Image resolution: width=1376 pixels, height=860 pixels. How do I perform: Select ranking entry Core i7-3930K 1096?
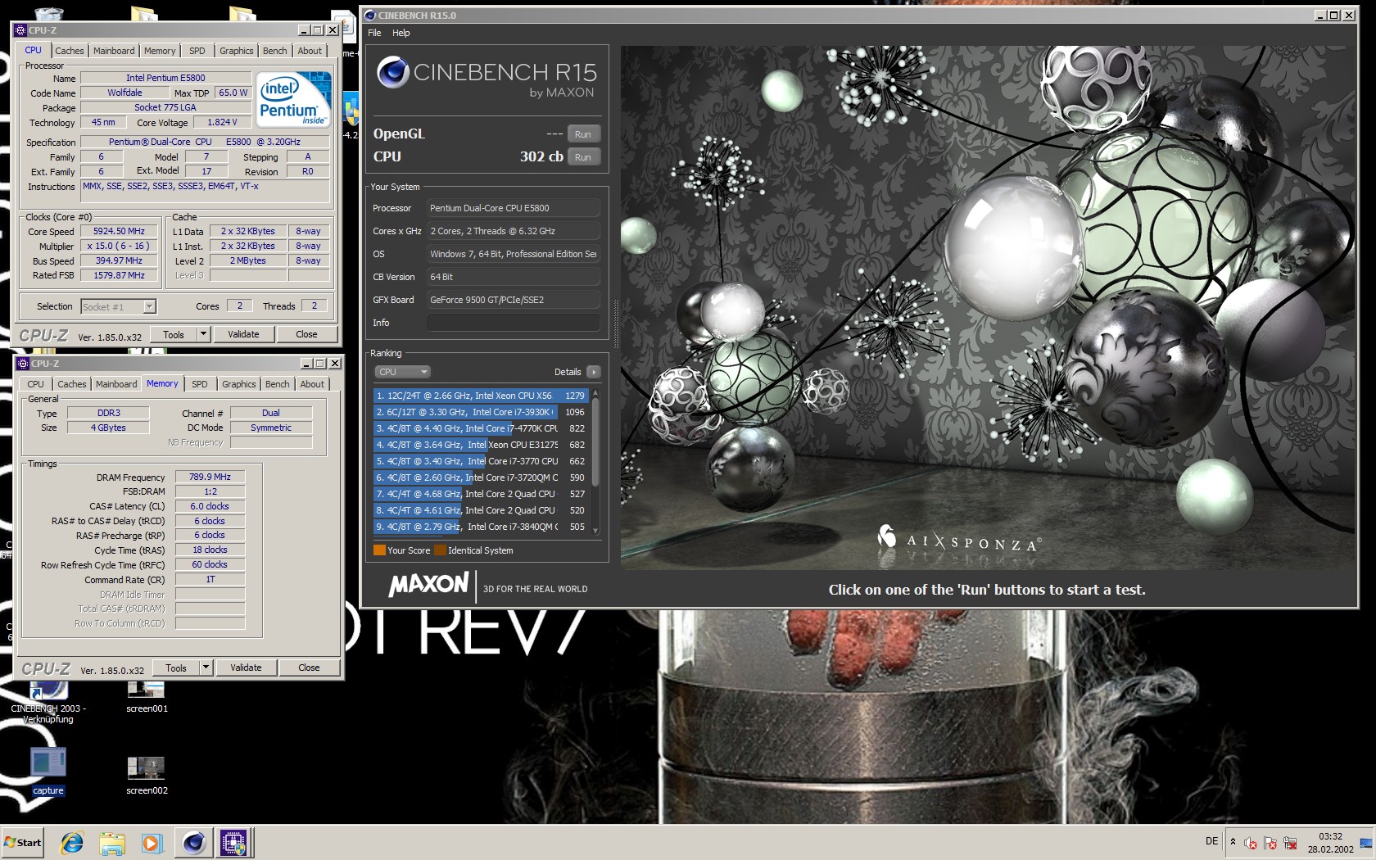pos(482,412)
